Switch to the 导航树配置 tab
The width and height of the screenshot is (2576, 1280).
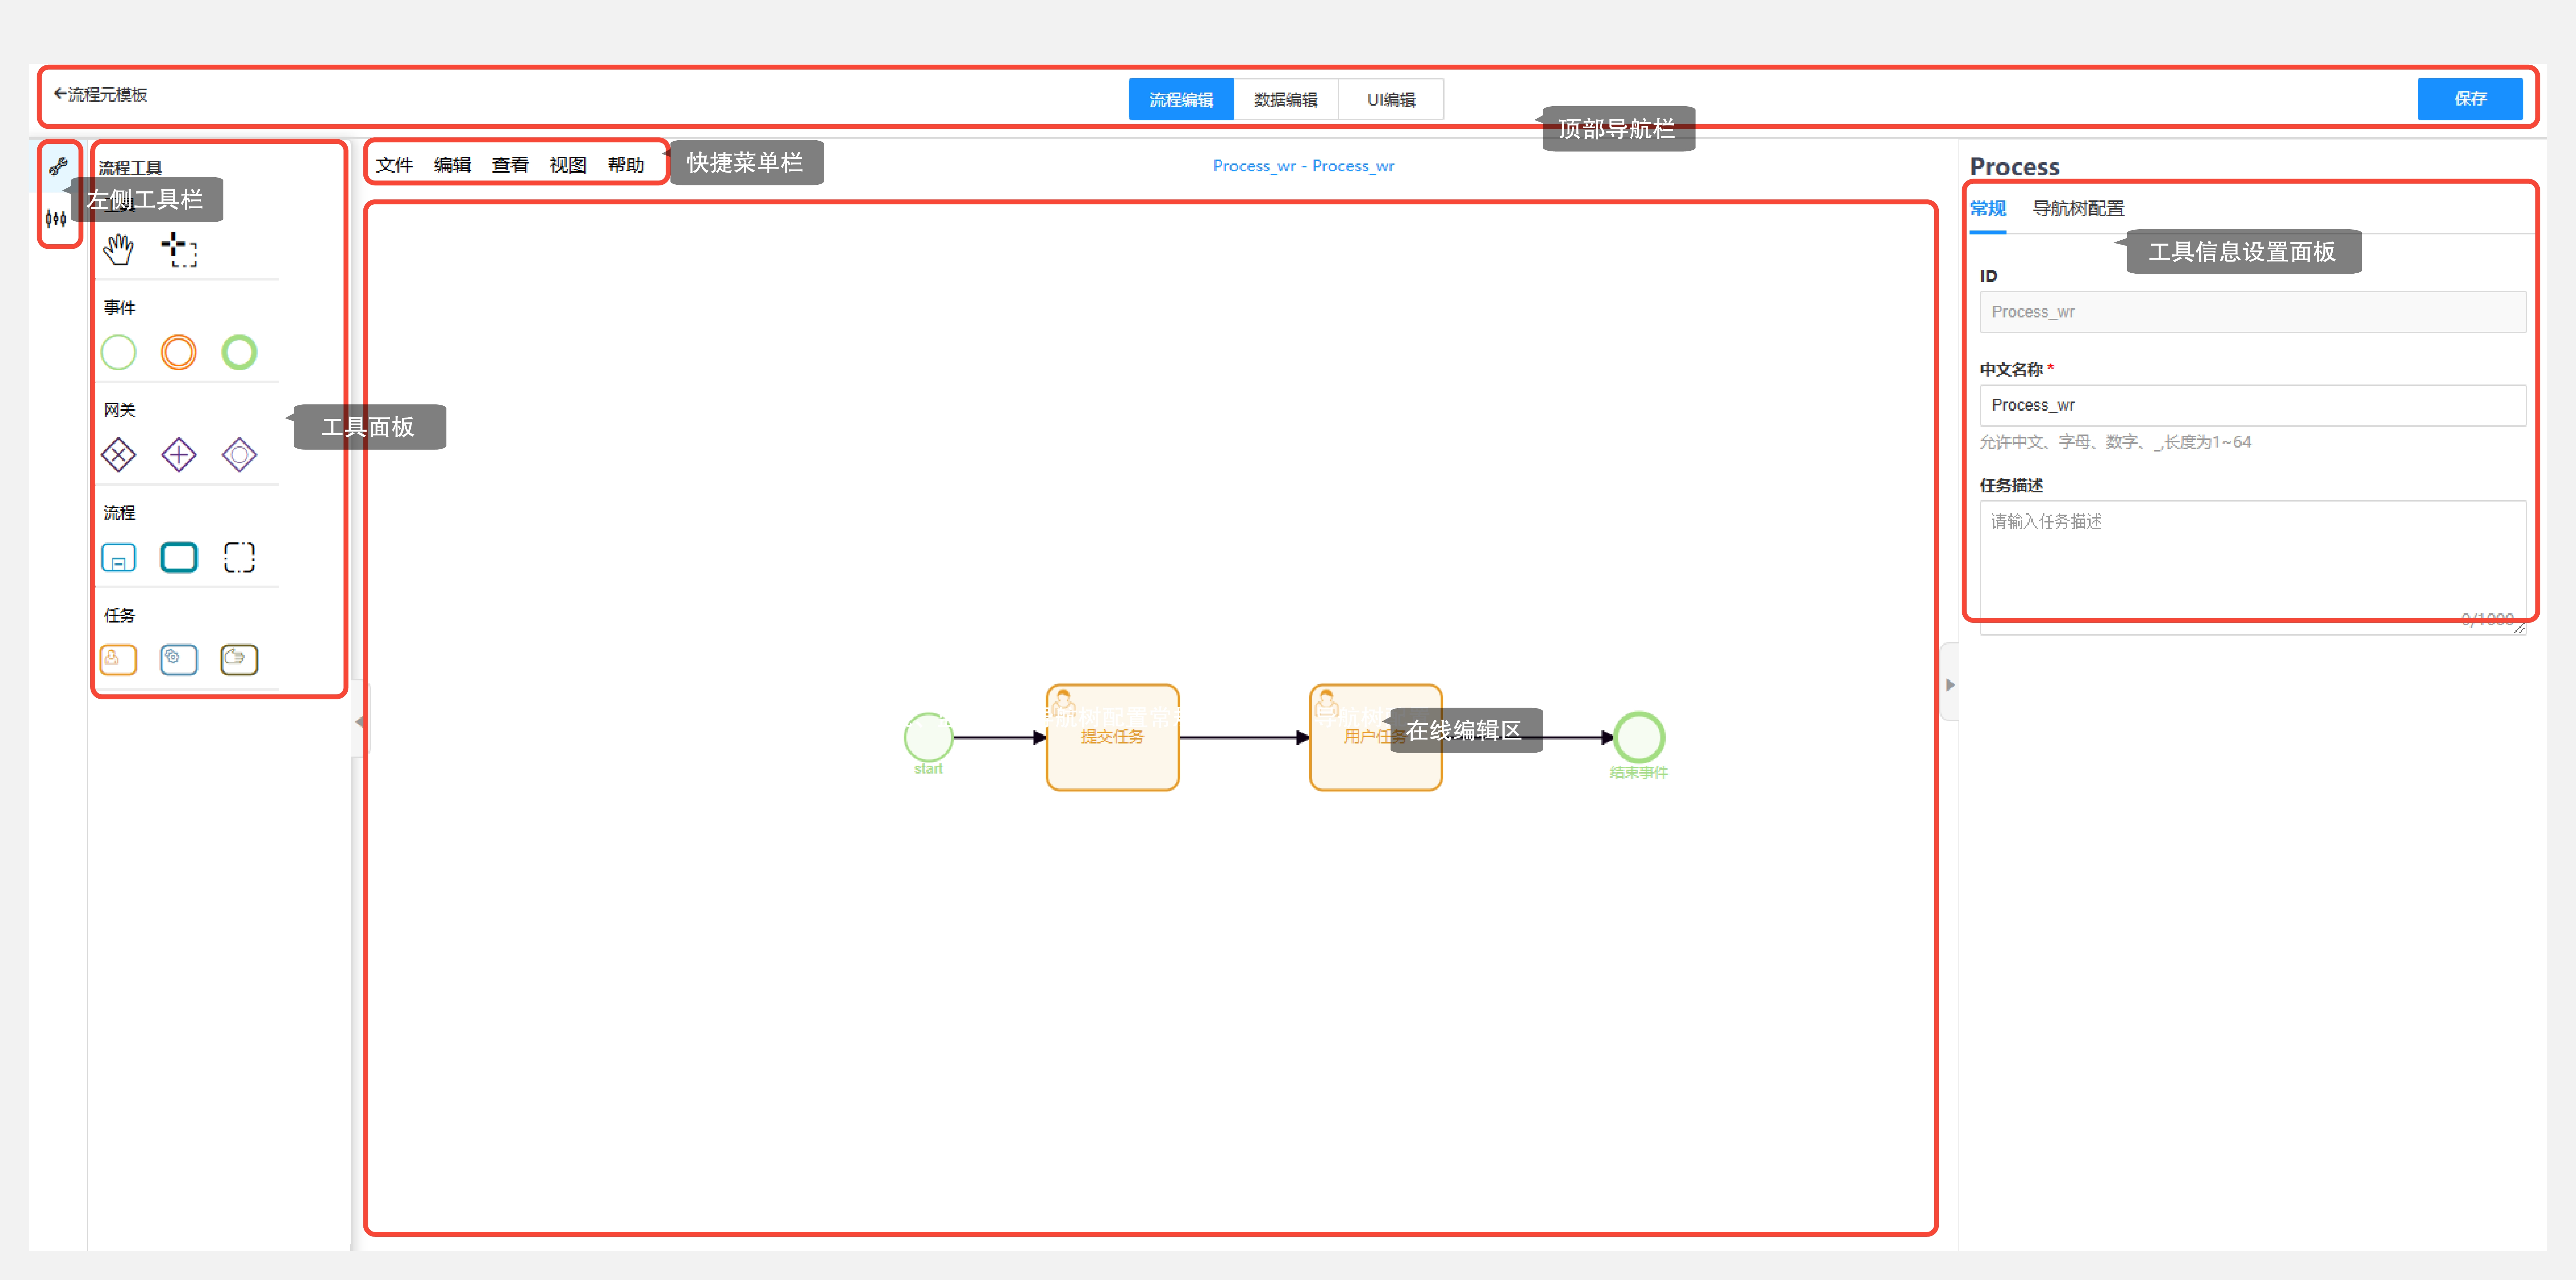(x=2078, y=208)
